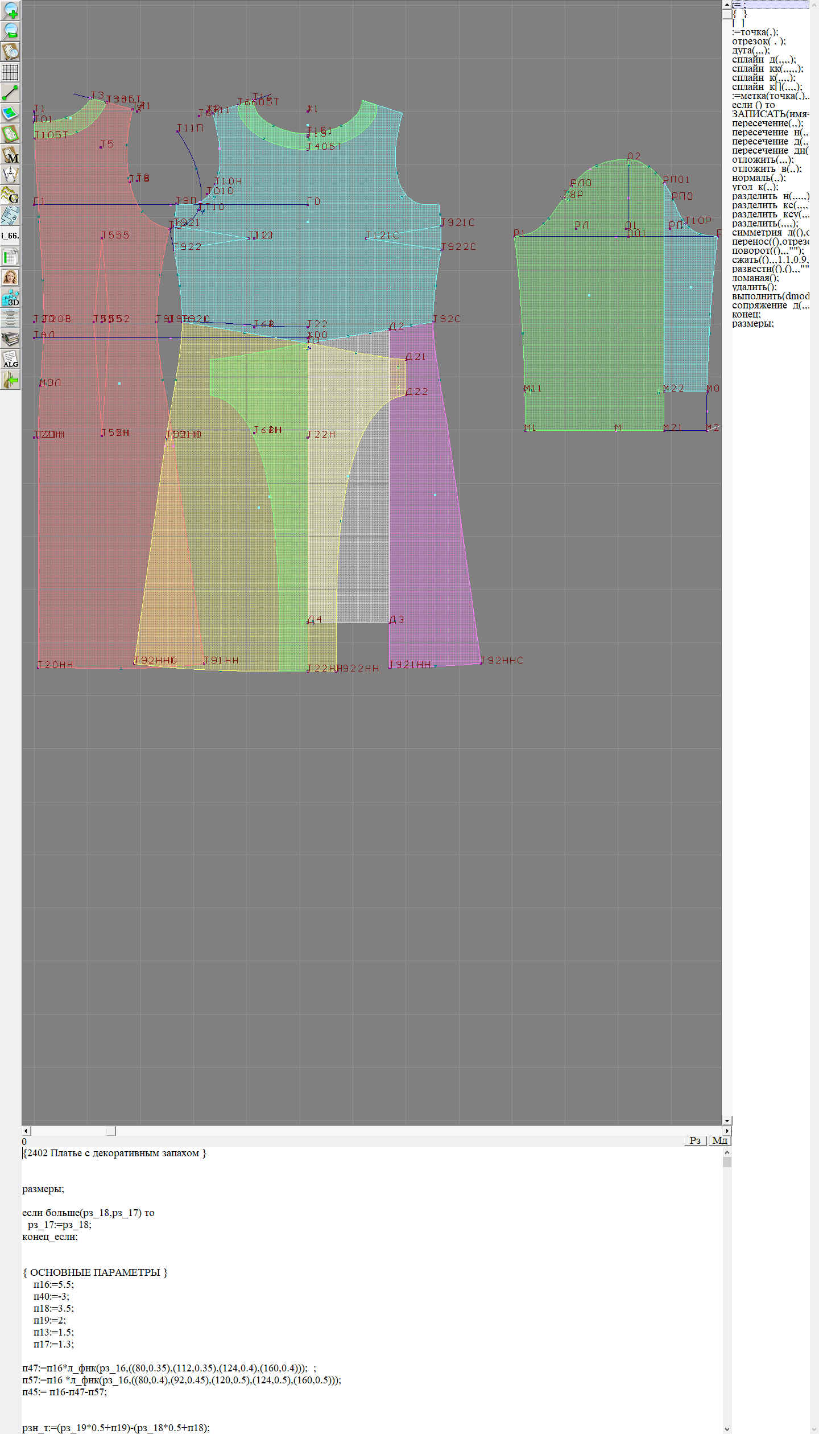Choose 'удалить();' from the operator list

pyautogui.click(x=754, y=287)
